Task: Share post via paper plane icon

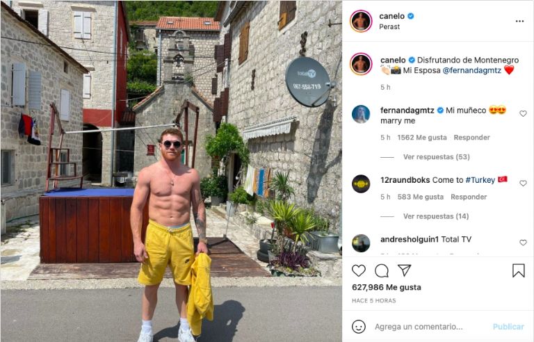Action: click(404, 270)
